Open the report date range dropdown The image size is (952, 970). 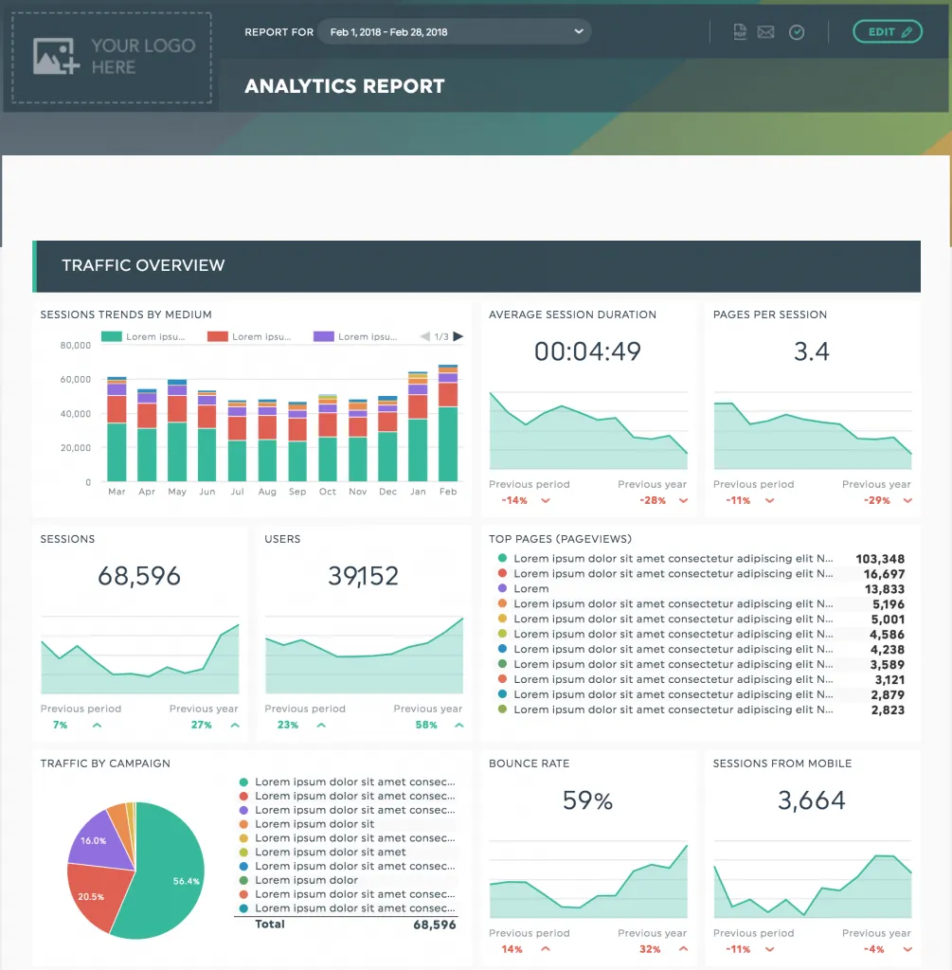tap(454, 31)
